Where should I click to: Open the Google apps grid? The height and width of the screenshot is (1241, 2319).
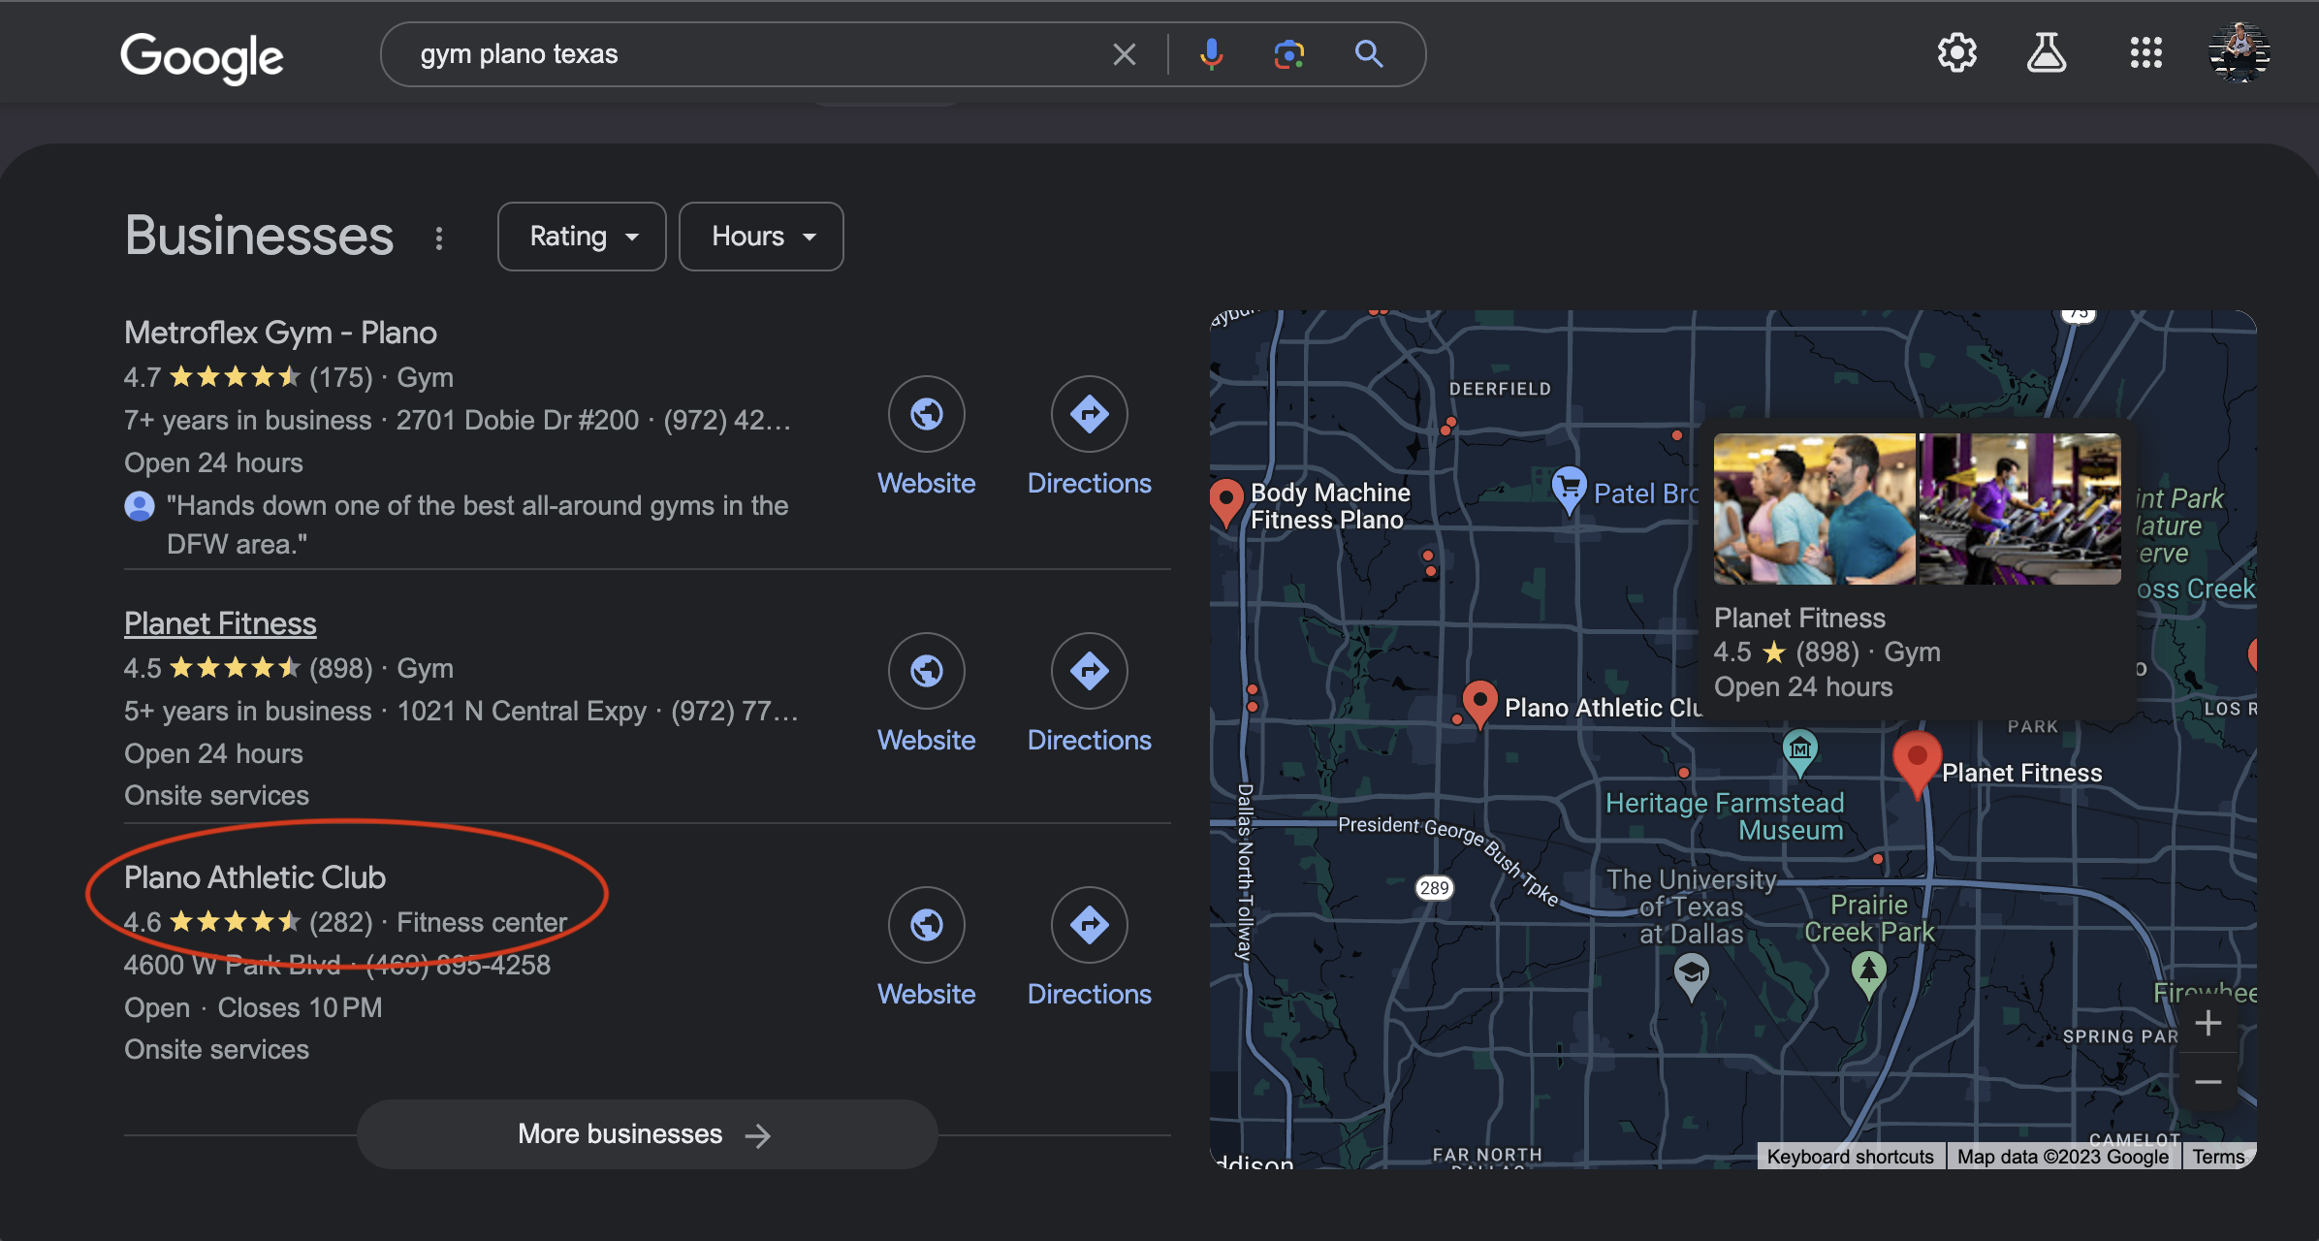2145,52
